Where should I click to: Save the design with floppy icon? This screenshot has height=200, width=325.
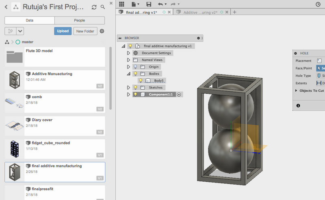[x=149, y=4]
